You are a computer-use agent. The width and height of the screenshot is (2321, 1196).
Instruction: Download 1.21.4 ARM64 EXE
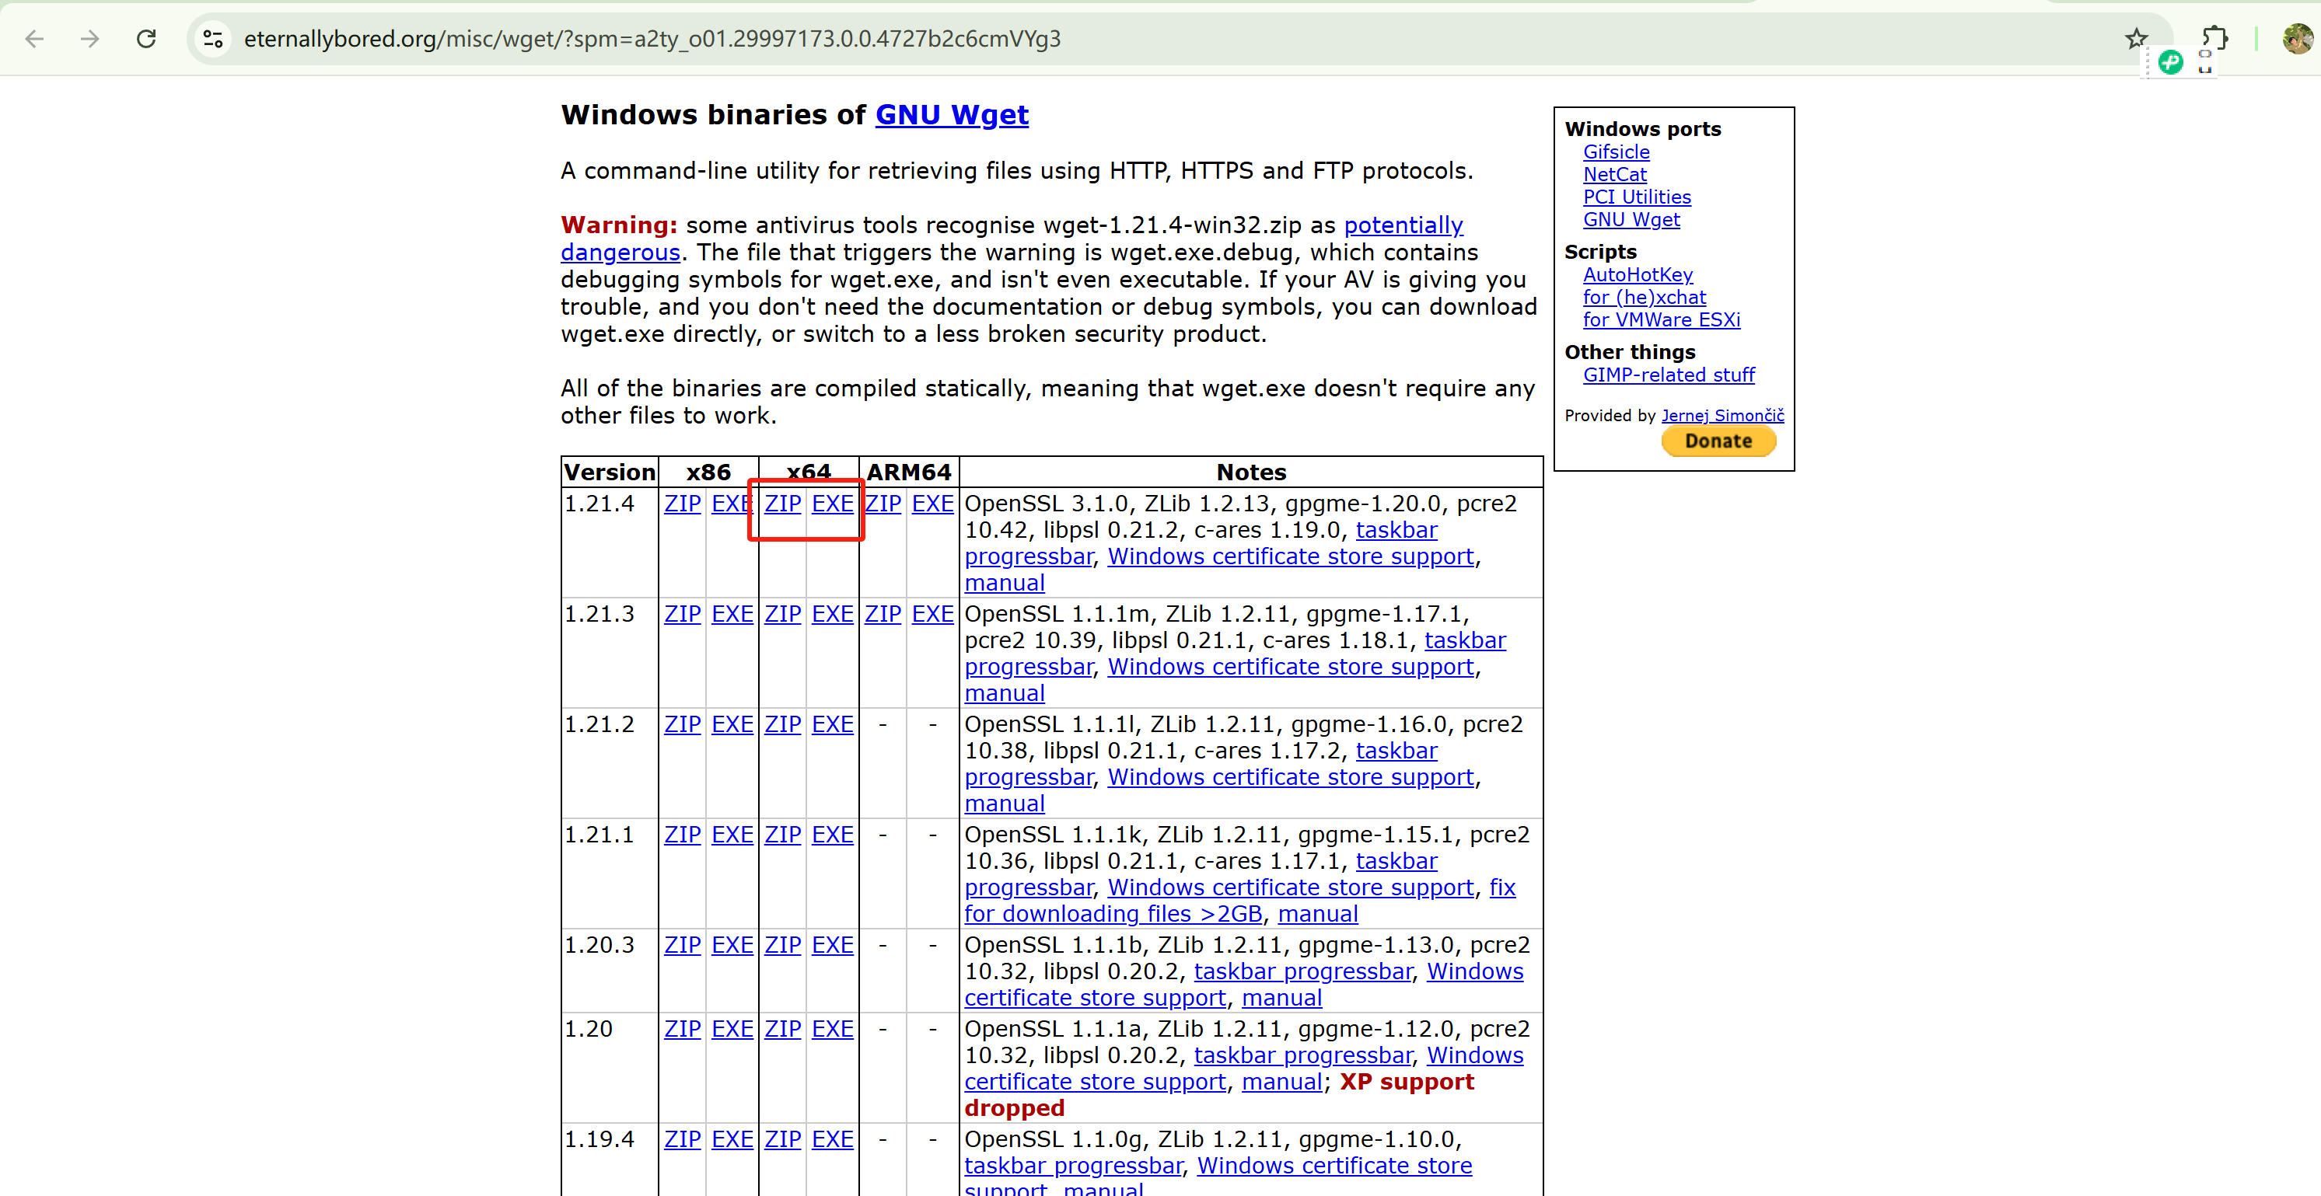(932, 504)
